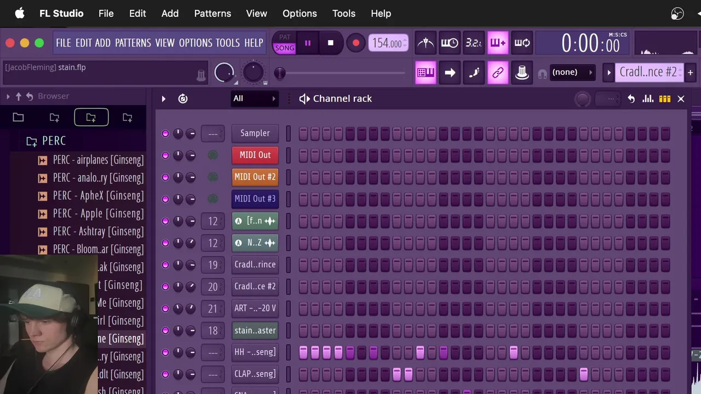Viewport: 701px width, 394px height.
Task: Open the macOS Tools menu
Action: (344, 14)
